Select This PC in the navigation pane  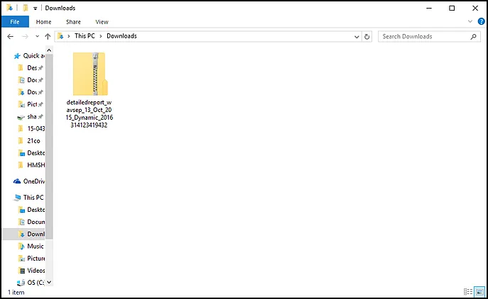tap(33, 198)
